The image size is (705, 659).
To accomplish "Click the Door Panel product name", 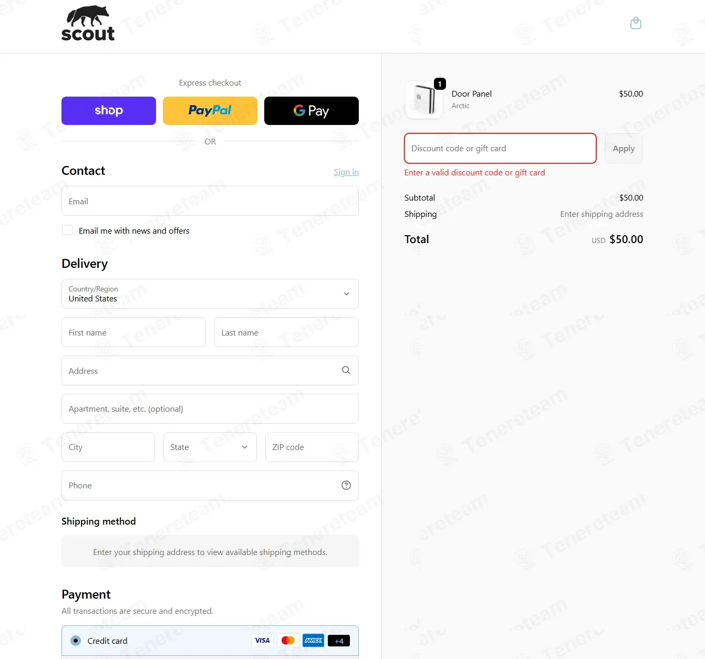I will coord(472,94).
